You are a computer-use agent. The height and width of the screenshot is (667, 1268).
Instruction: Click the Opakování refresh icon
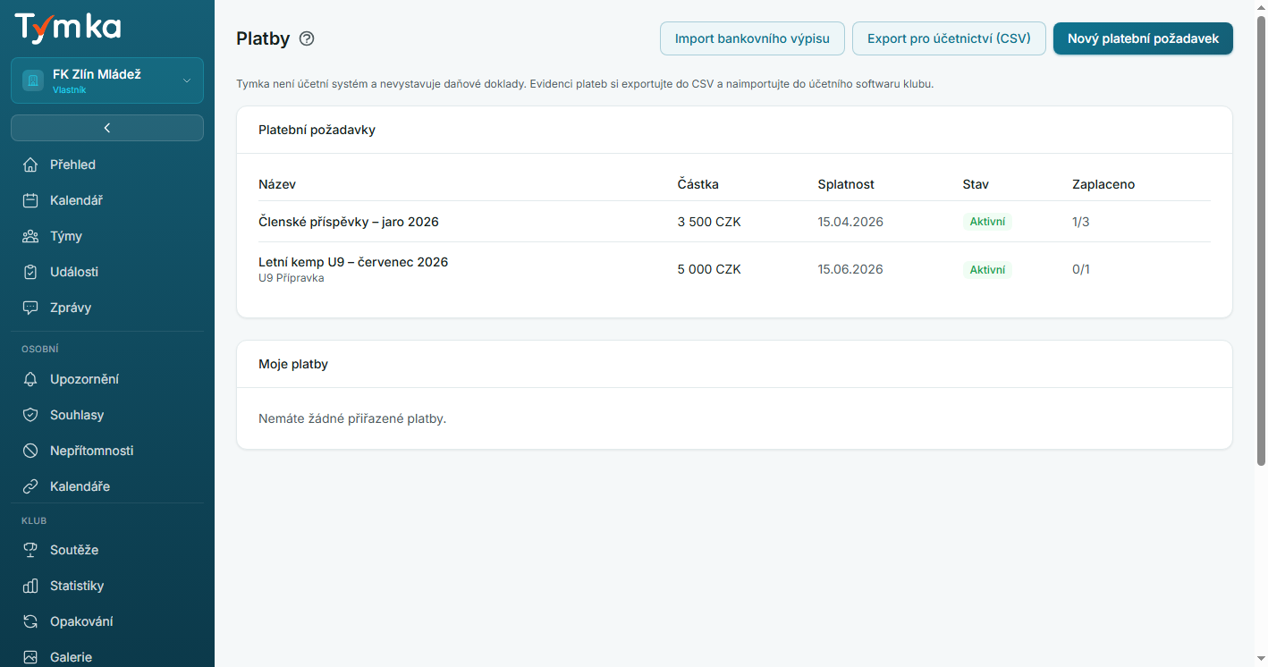pos(30,621)
